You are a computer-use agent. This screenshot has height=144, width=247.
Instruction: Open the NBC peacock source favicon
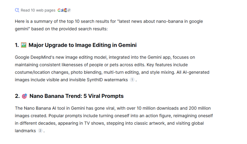tap(65, 10)
